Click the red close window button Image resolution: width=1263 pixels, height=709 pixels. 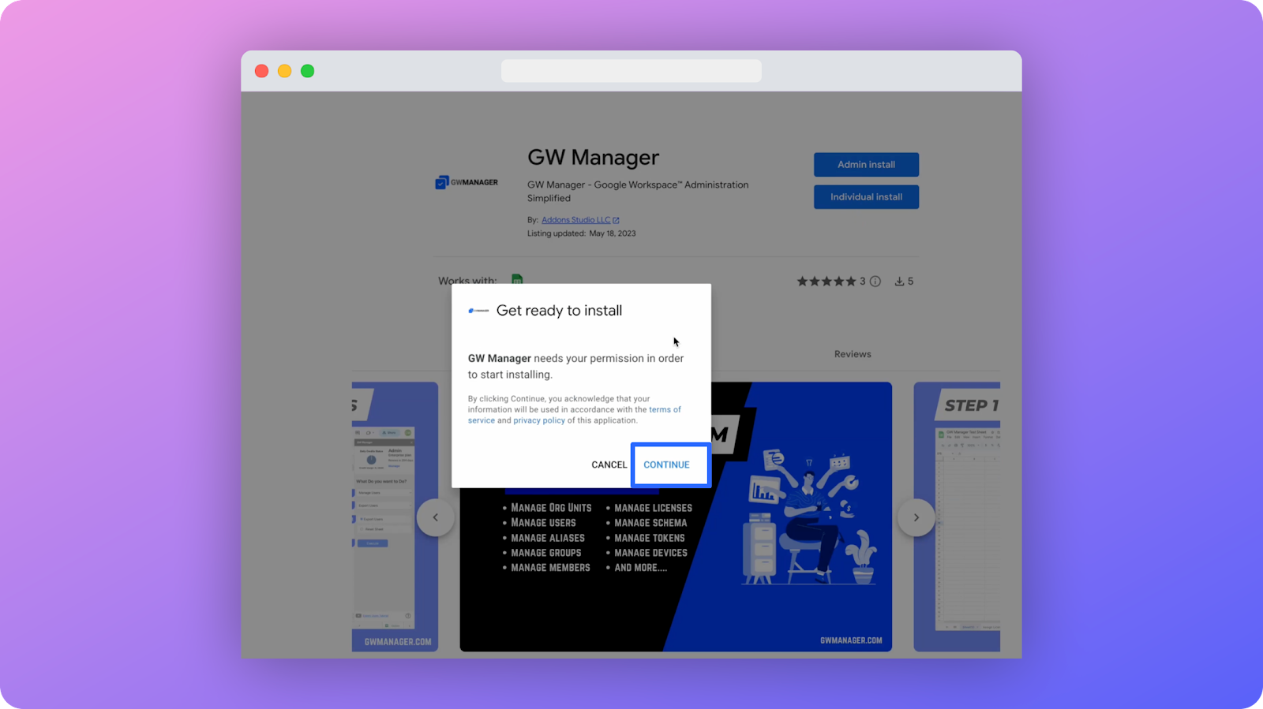[x=262, y=71]
